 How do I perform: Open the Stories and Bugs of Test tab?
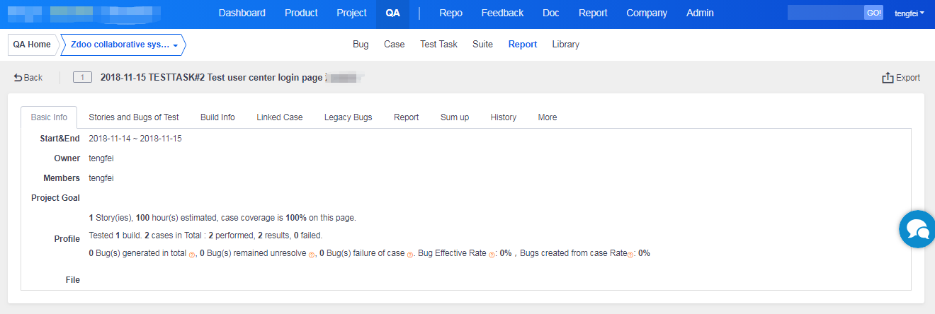coord(134,117)
